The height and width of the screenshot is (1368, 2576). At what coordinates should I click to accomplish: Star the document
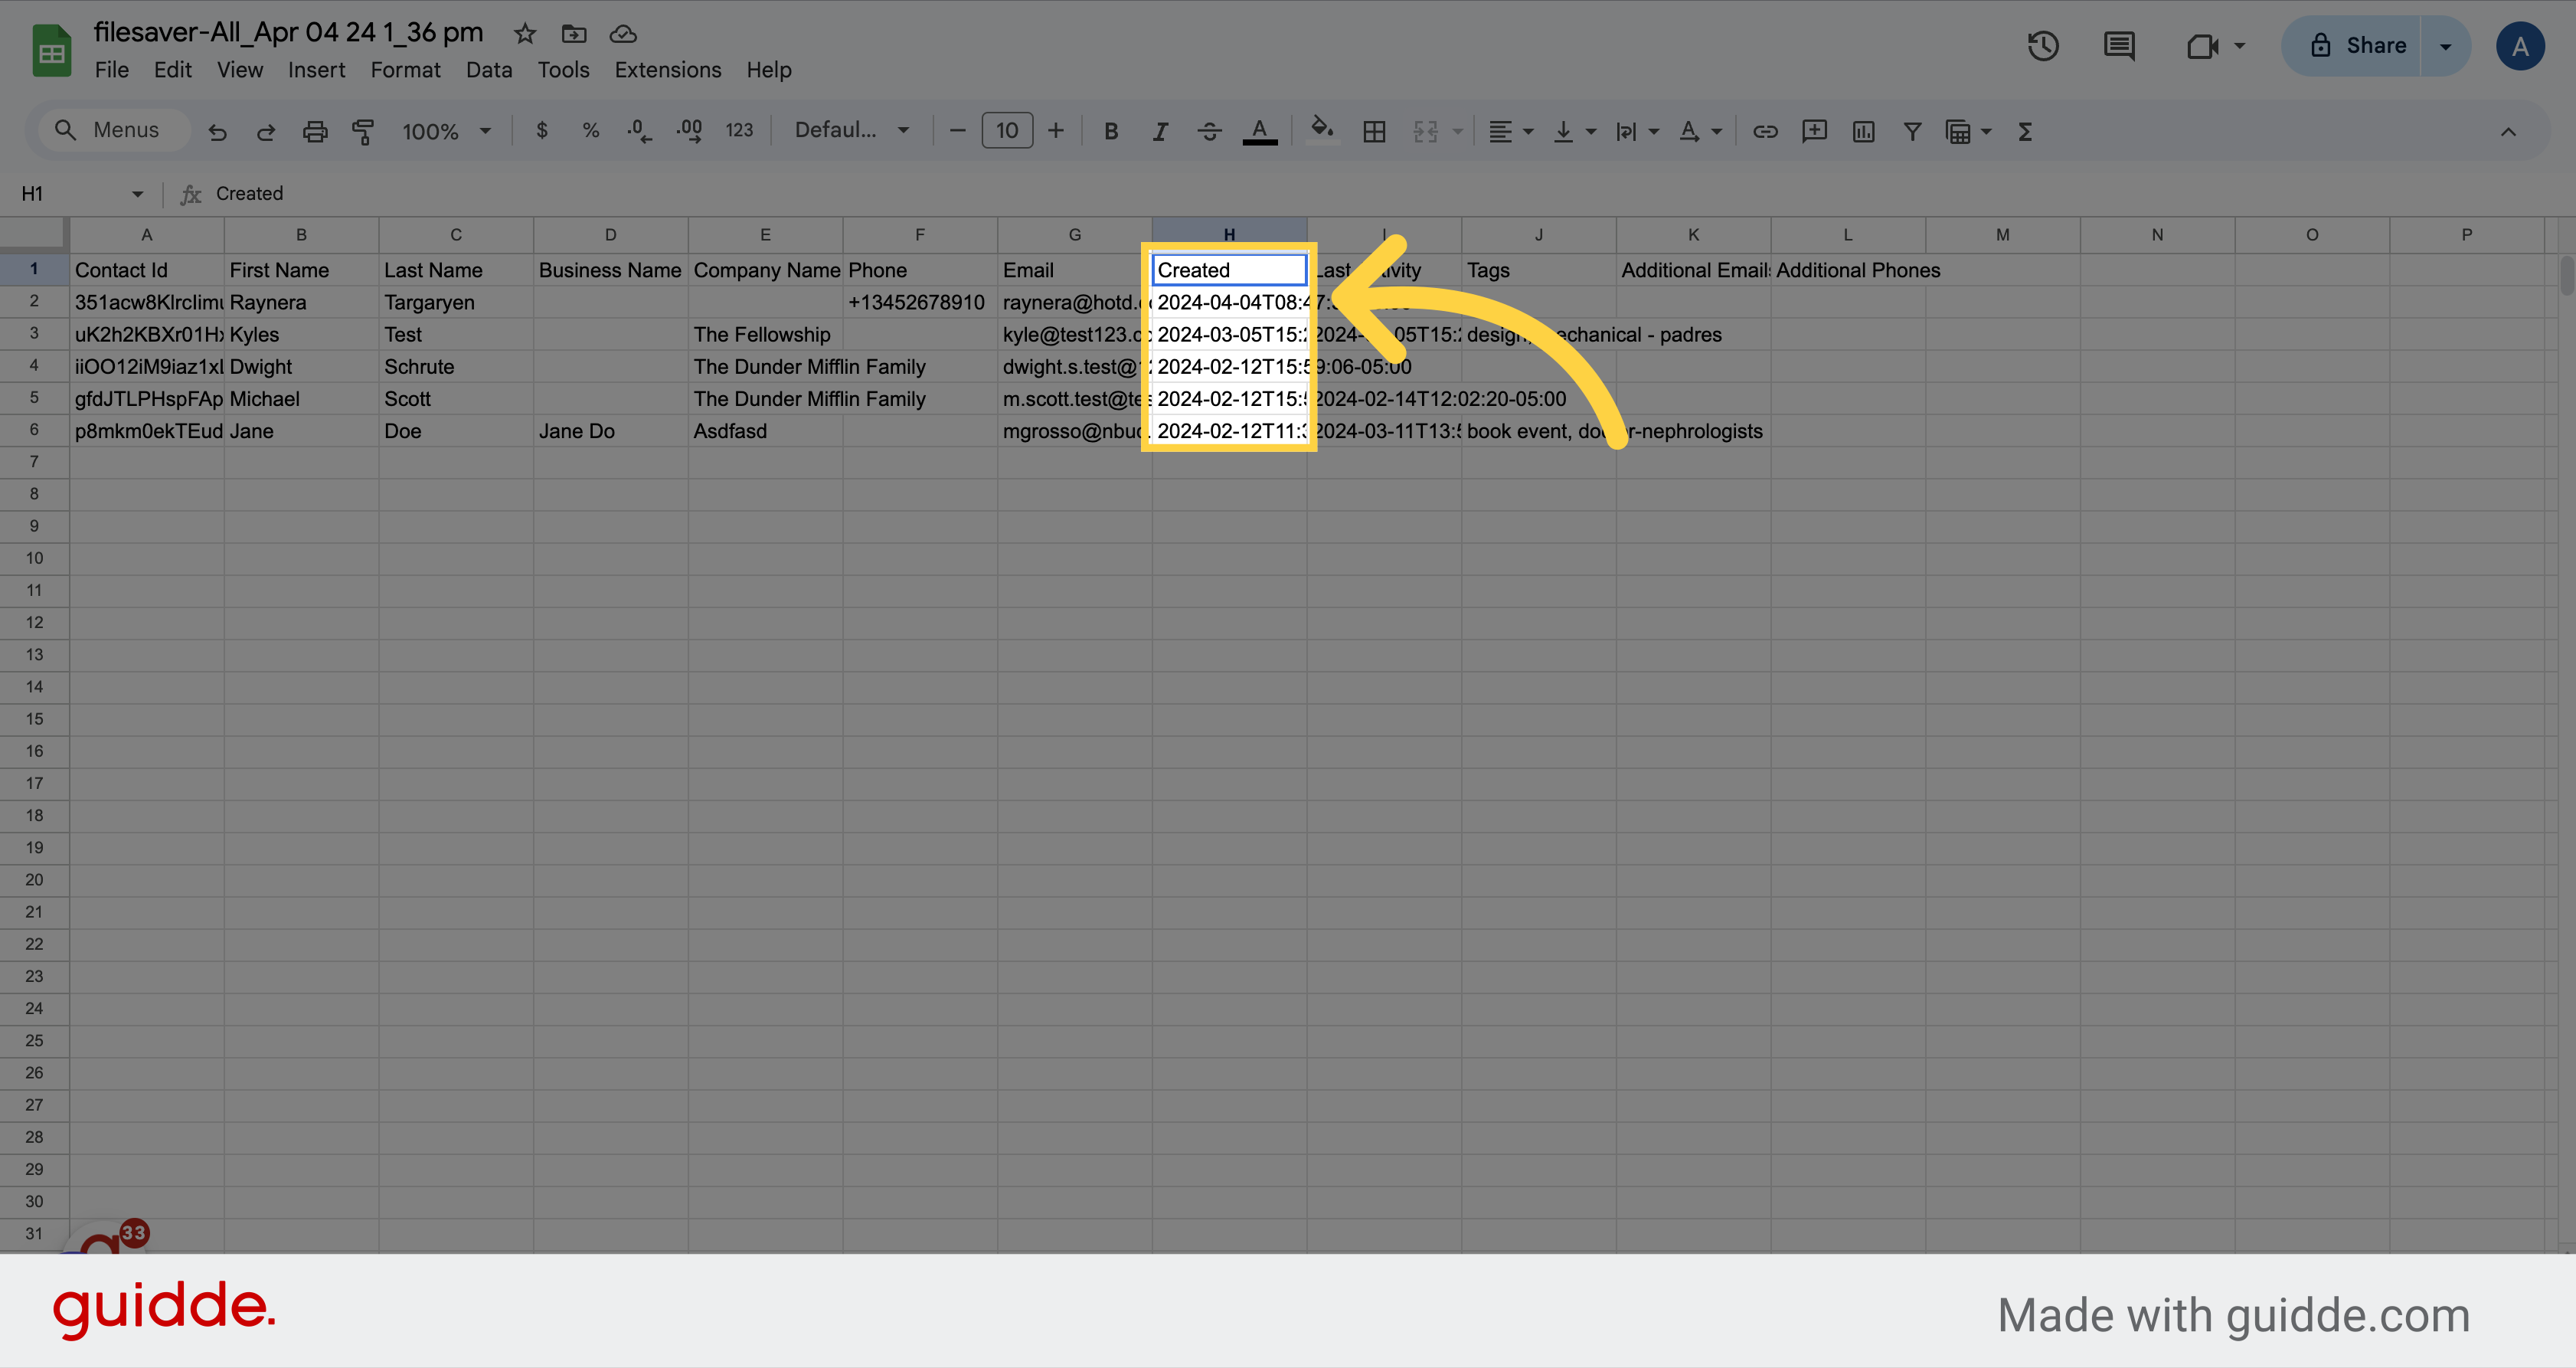tap(525, 34)
